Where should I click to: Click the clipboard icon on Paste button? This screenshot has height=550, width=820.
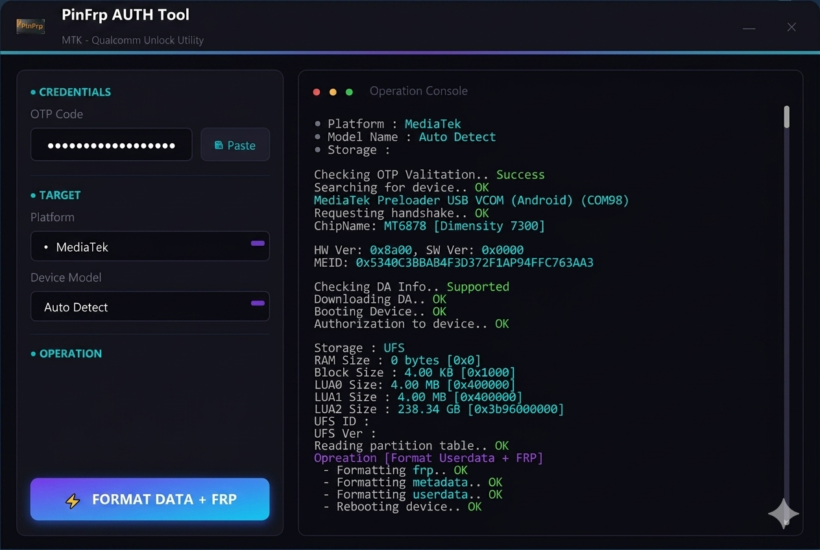tap(219, 145)
